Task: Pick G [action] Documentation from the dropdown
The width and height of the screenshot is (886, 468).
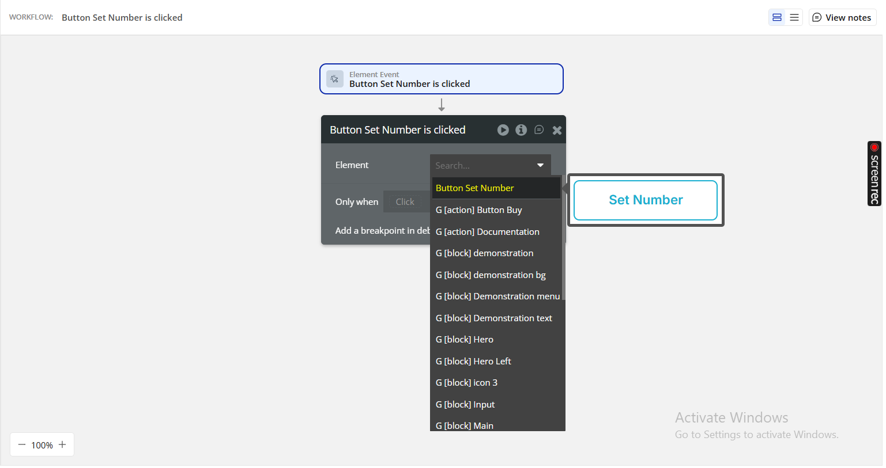Action: [496, 231]
